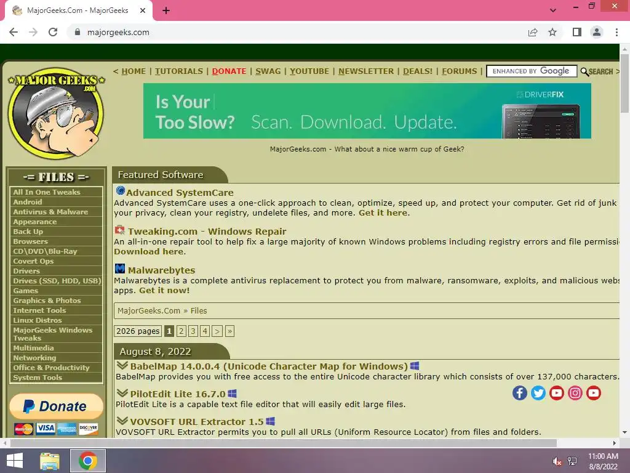
Task: Open the Drives (SSD, HDD, USB) category
Action: coord(56,281)
